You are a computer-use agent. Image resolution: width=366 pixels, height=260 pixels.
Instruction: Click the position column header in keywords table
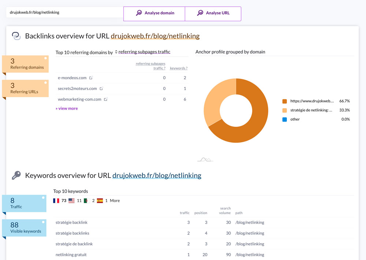coord(201,213)
